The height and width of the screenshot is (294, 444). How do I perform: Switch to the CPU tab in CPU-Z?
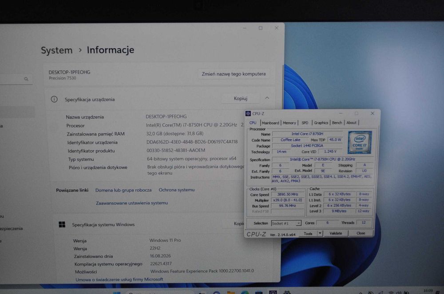click(x=253, y=123)
